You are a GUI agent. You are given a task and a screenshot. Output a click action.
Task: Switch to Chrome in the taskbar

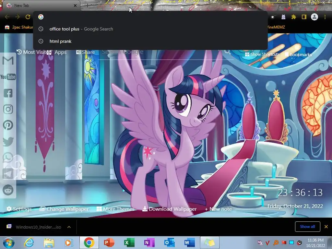(89, 243)
